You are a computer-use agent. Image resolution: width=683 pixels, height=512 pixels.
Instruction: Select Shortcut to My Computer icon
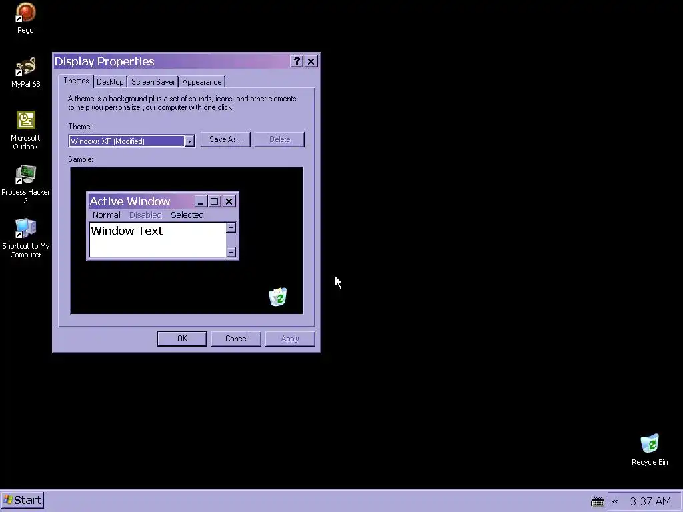tap(25, 239)
